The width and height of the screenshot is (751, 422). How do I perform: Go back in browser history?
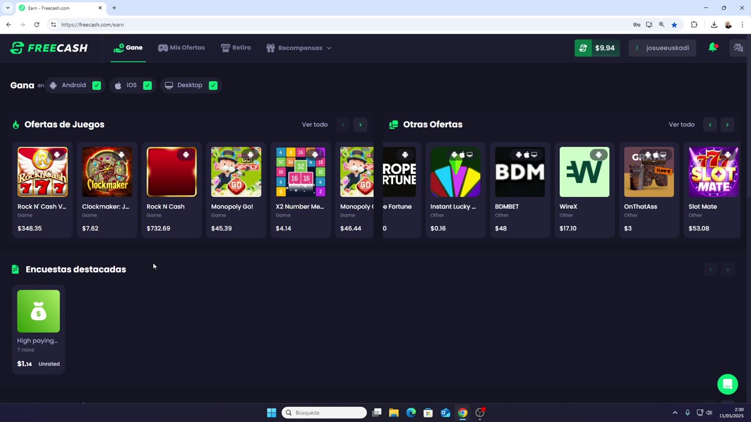click(8, 25)
